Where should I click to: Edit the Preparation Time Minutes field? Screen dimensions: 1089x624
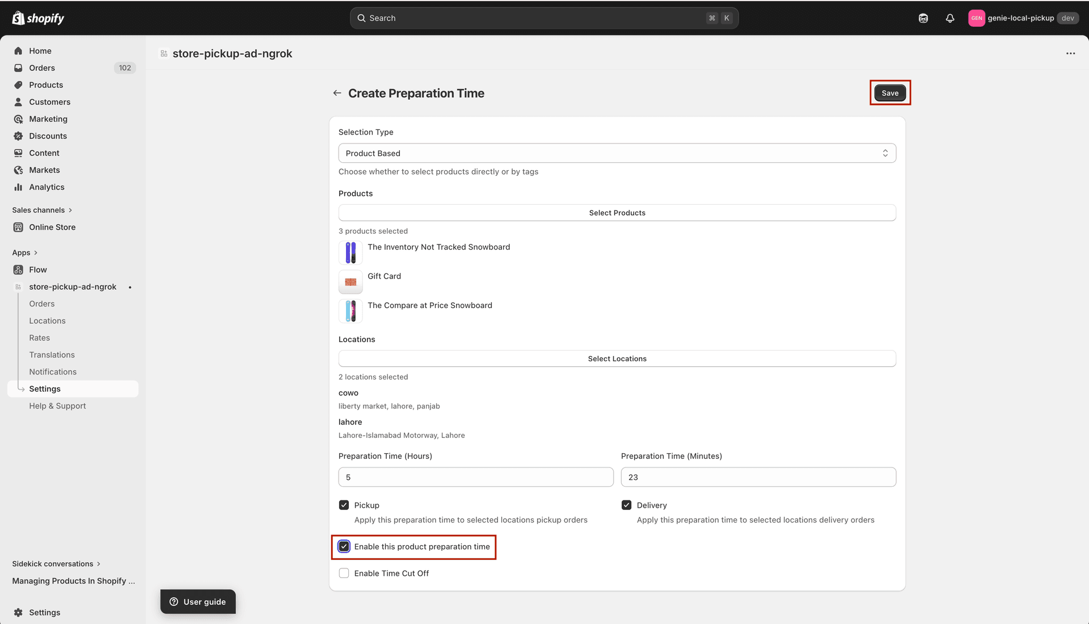[757, 477]
